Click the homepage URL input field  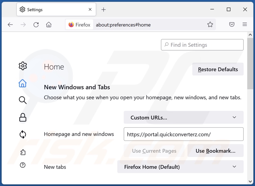183,134
